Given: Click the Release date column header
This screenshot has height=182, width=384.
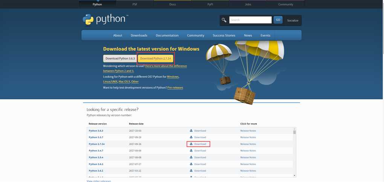Looking at the screenshot, I should click(136, 124).
